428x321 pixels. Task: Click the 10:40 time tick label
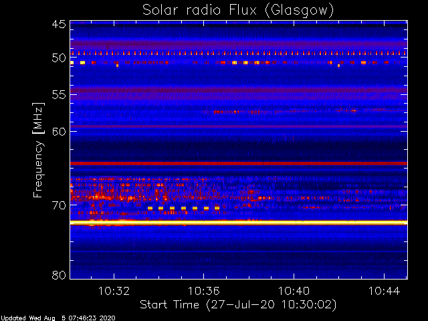(294, 292)
